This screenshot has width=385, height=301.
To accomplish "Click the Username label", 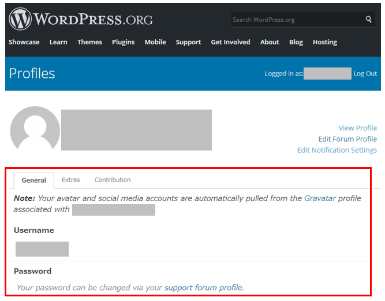I will [34, 230].
